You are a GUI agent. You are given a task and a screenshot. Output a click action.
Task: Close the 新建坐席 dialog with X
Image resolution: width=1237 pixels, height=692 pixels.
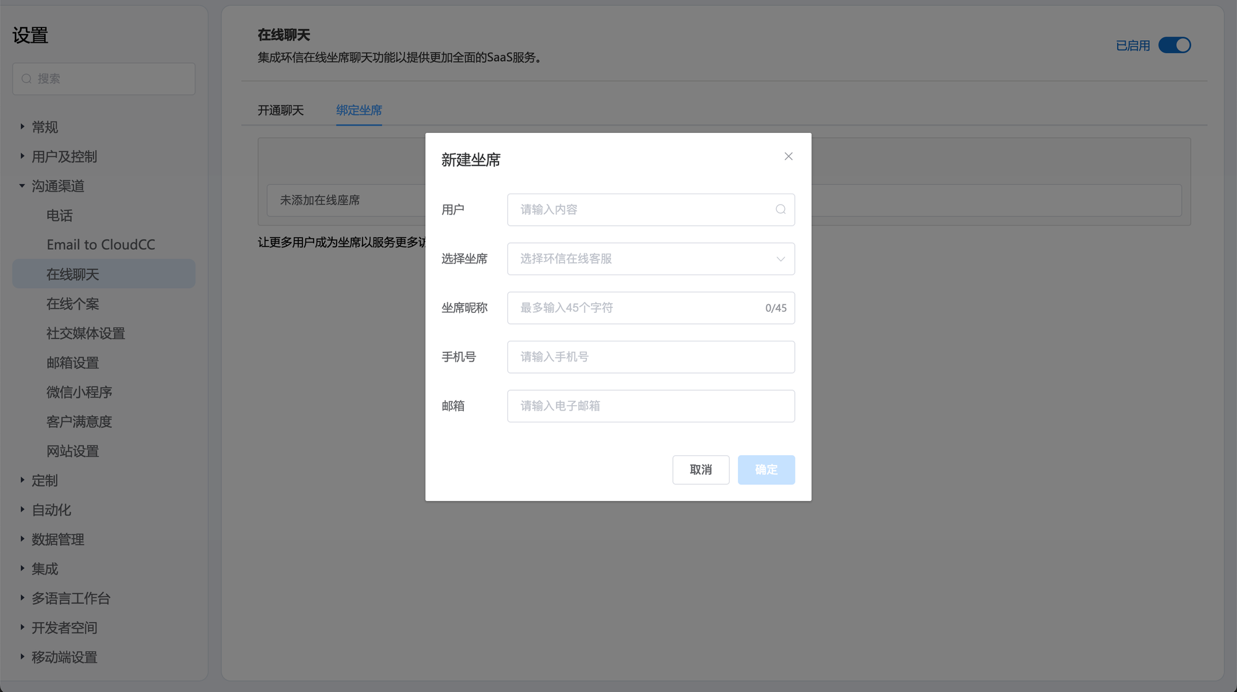pos(788,156)
